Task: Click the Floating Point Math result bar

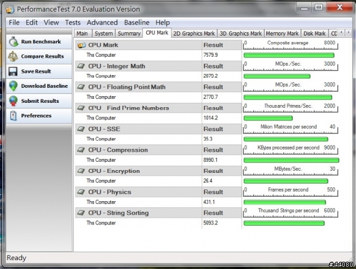Action: pyautogui.click(x=288, y=97)
